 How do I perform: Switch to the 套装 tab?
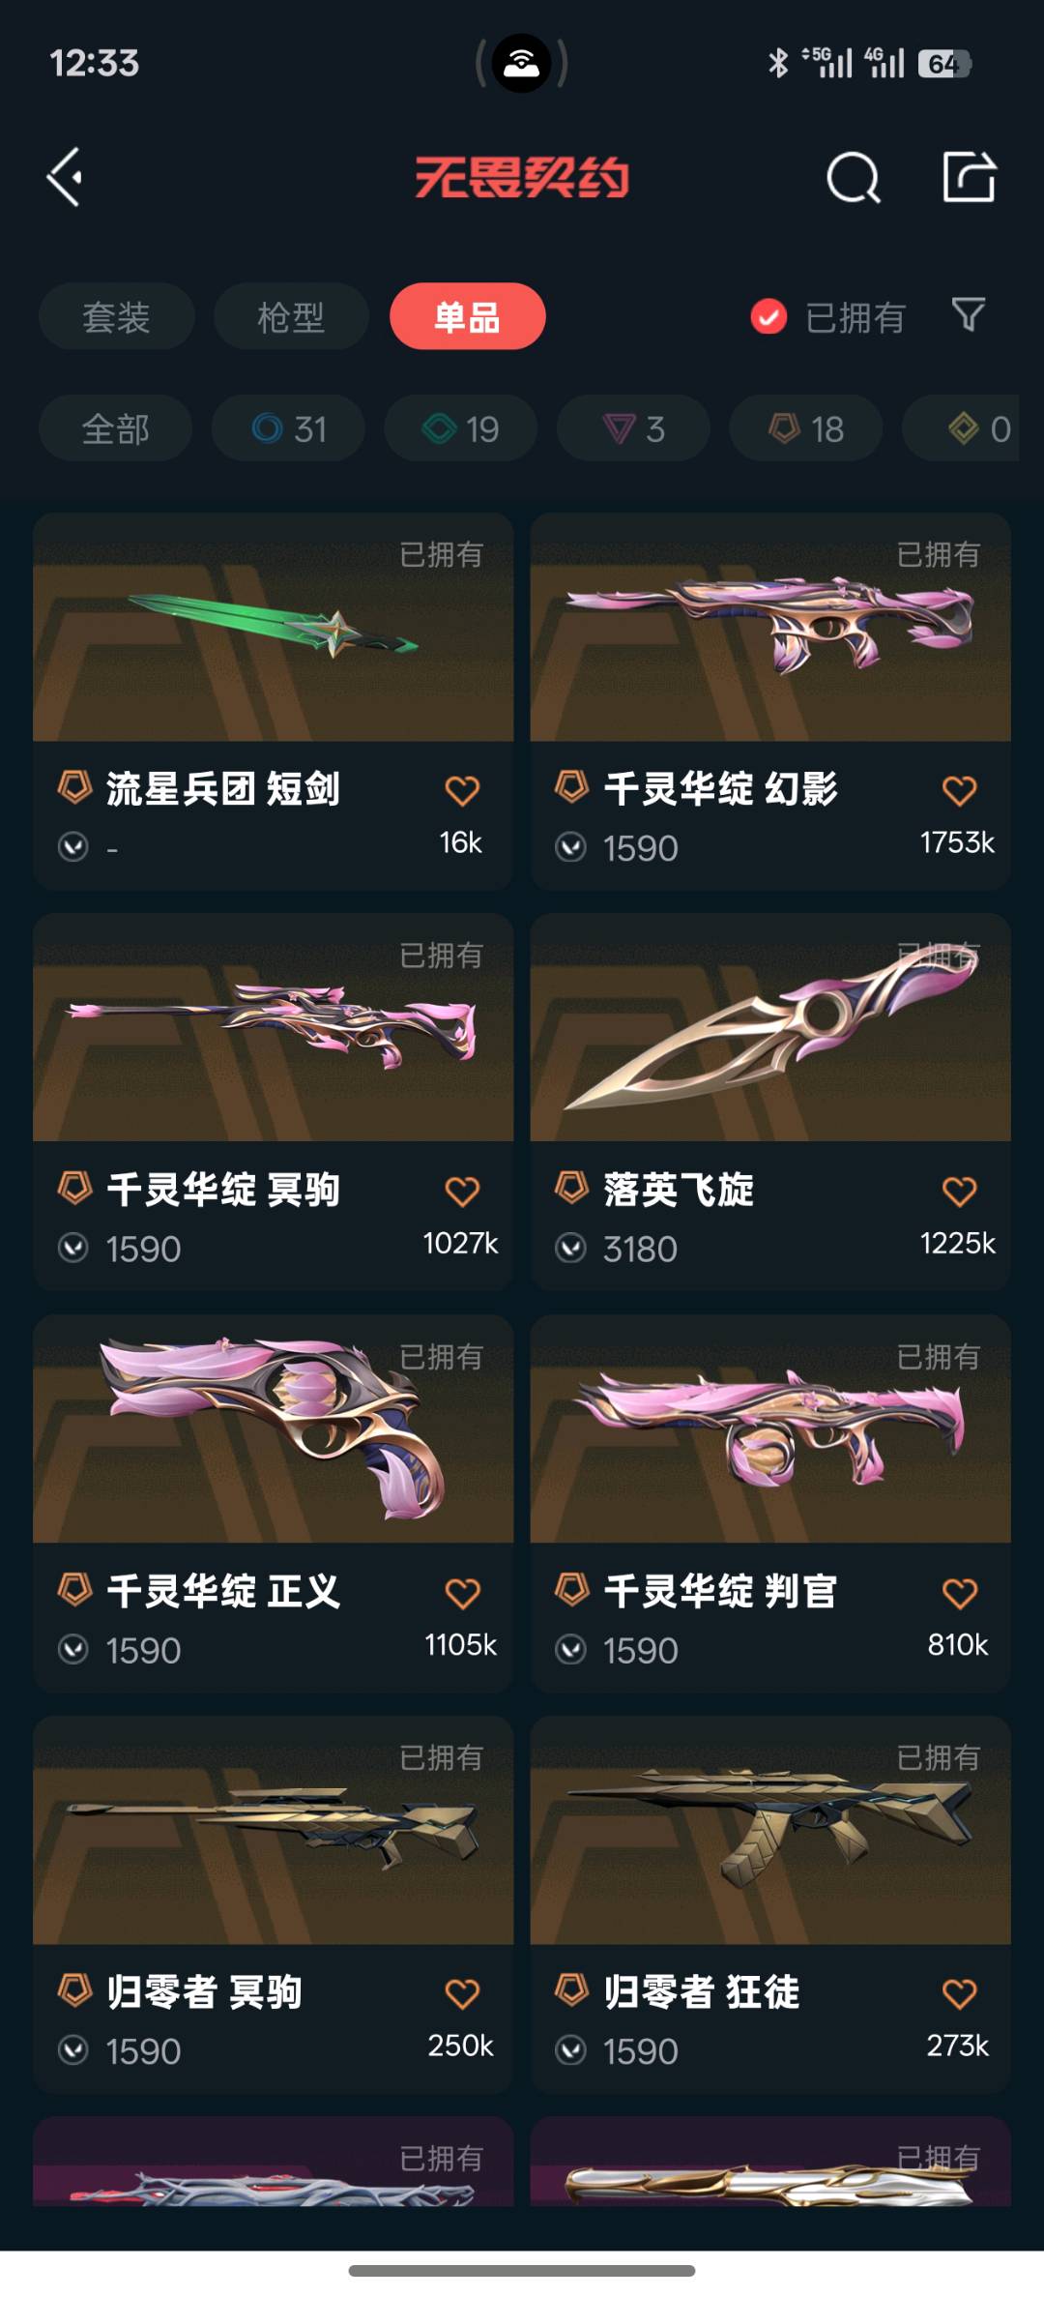(x=117, y=316)
